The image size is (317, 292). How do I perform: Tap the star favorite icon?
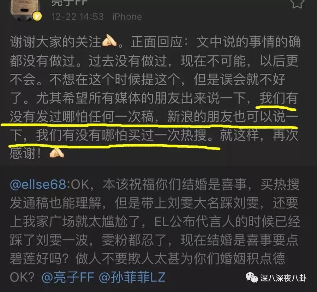pyautogui.click(x=297, y=4)
